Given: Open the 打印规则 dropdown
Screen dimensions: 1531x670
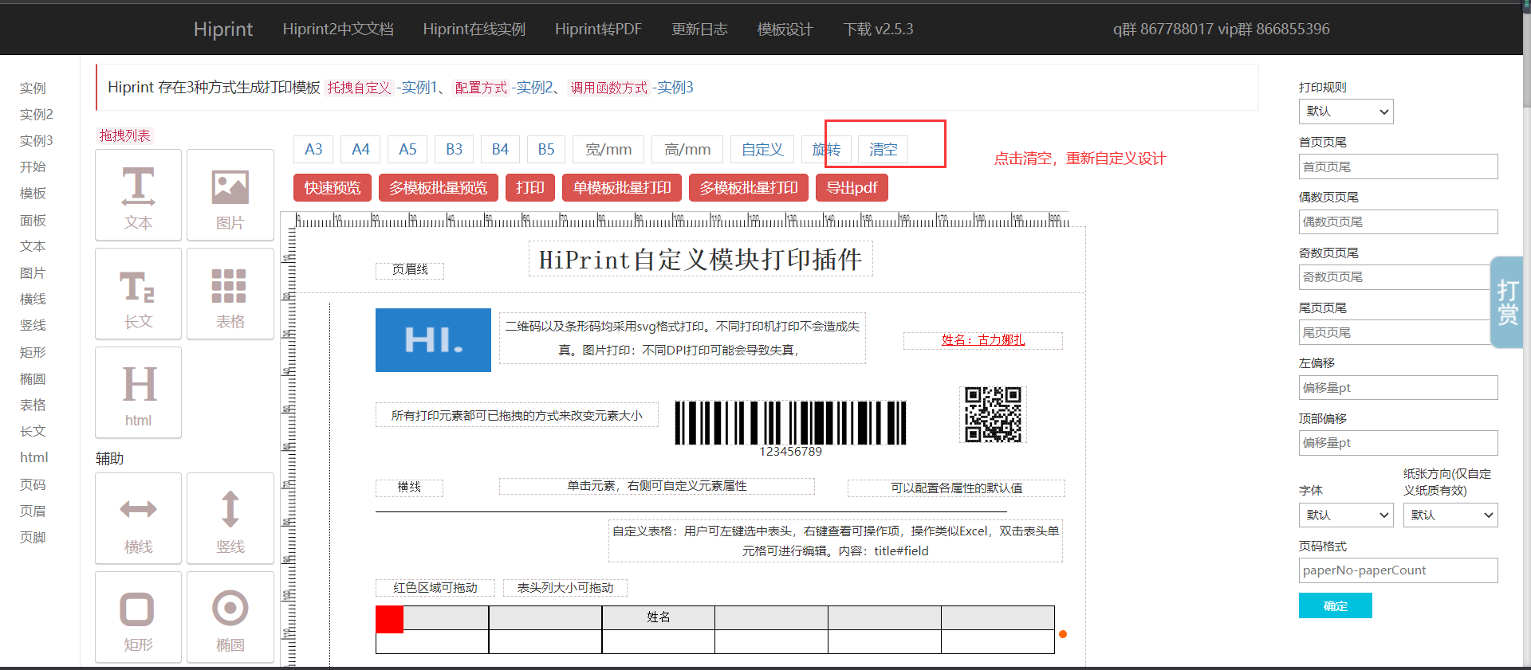Looking at the screenshot, I should (1346, 112).
